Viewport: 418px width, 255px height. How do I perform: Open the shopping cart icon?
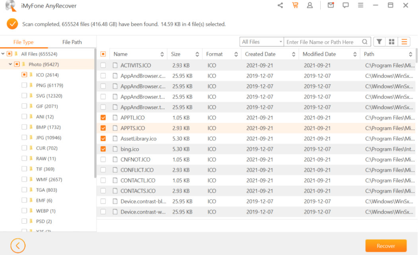click(295, 5)
